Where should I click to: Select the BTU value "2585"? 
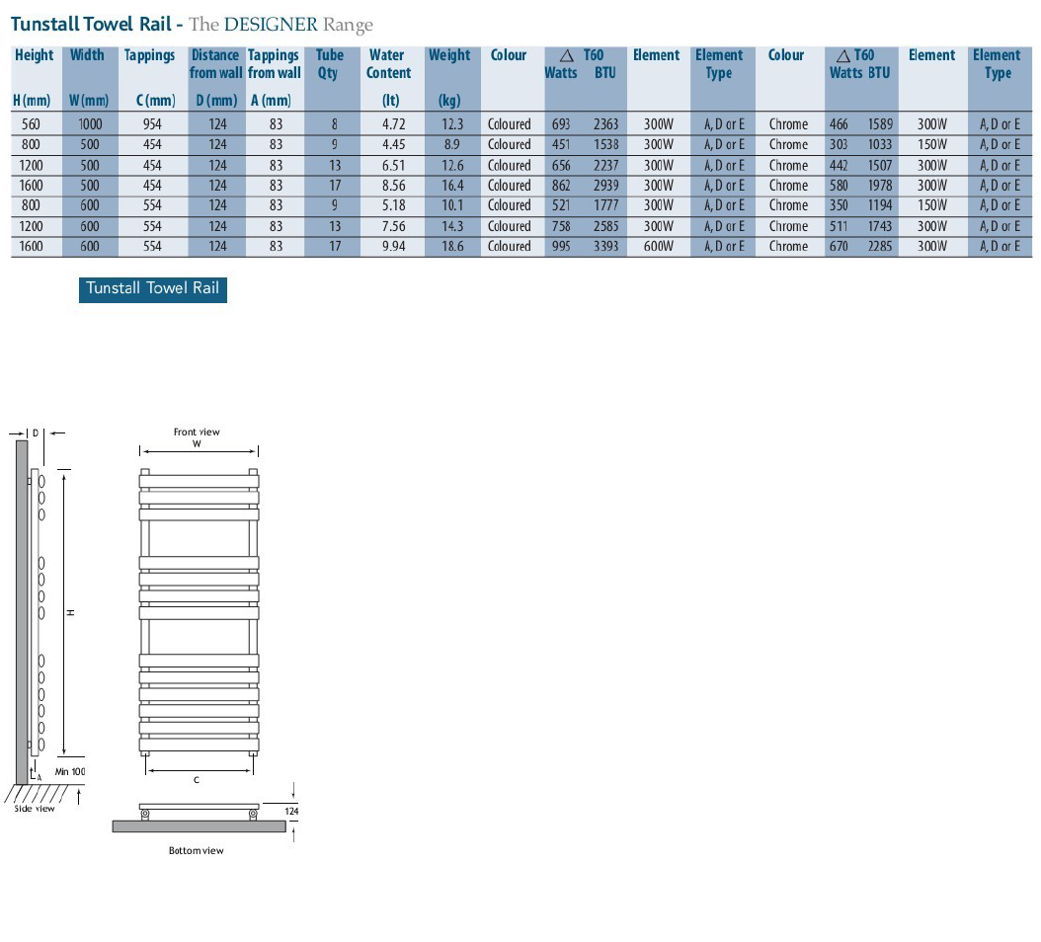(606, 226)
